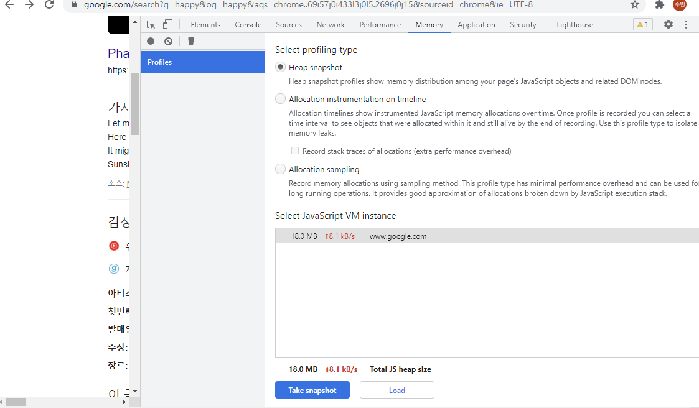Activate the inspect element picker tool
Viewport: 699px width, 408px height.
point(151,24)
